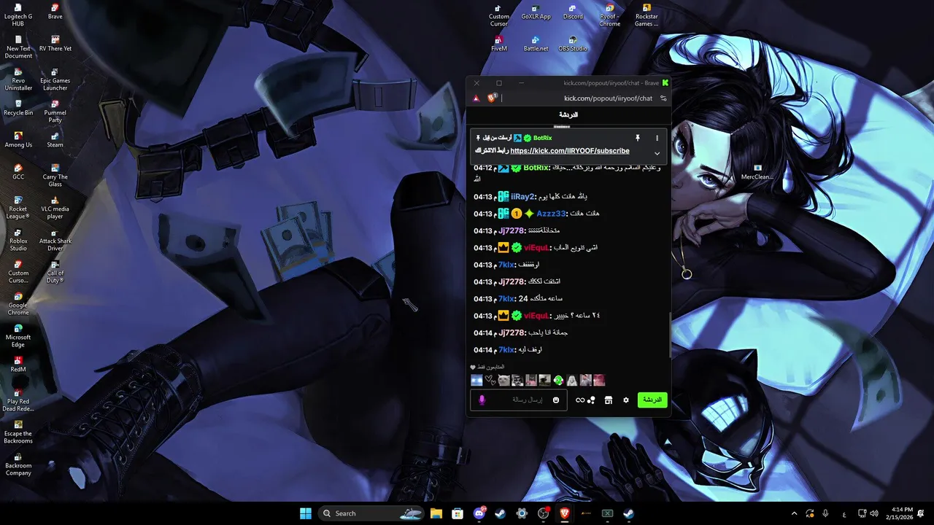Screen dimensions: 934x525
Task: Open Discord from the taskbar
Action: click(x=479, y=513)
